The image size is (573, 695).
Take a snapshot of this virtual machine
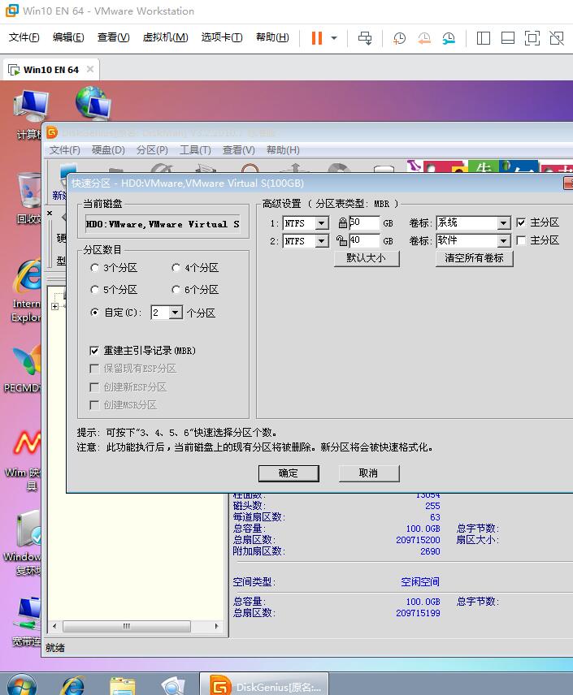pyautogui.click(x=399, y=38)
